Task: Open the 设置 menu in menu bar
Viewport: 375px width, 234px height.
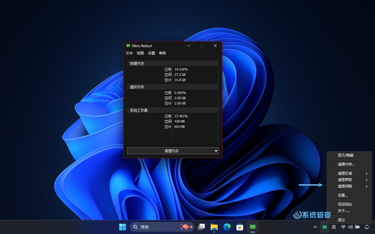Action: tap(151, 53)
